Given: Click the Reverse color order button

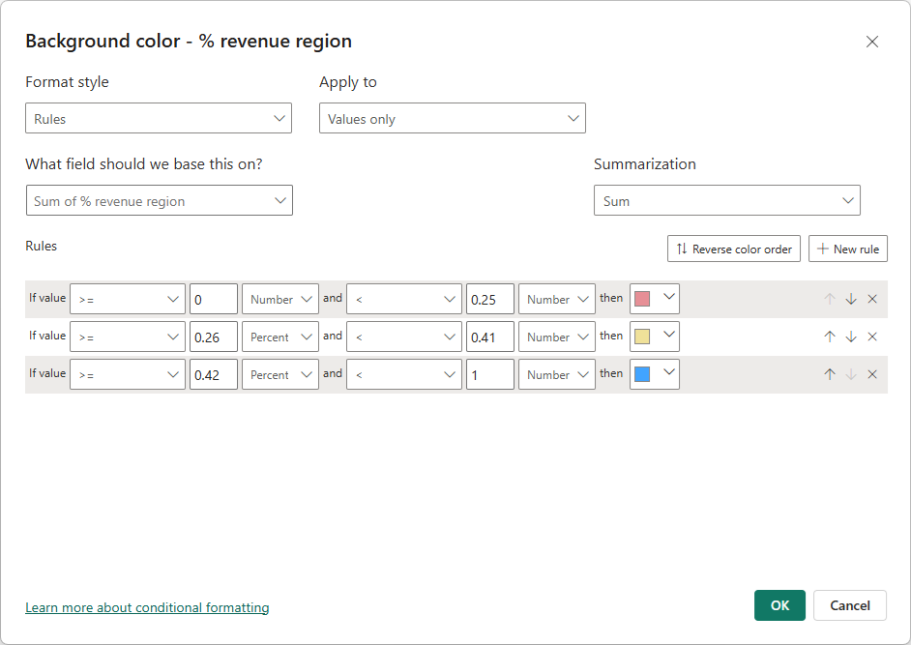Looking at the screenshot, I should click(x=733, y=249).
